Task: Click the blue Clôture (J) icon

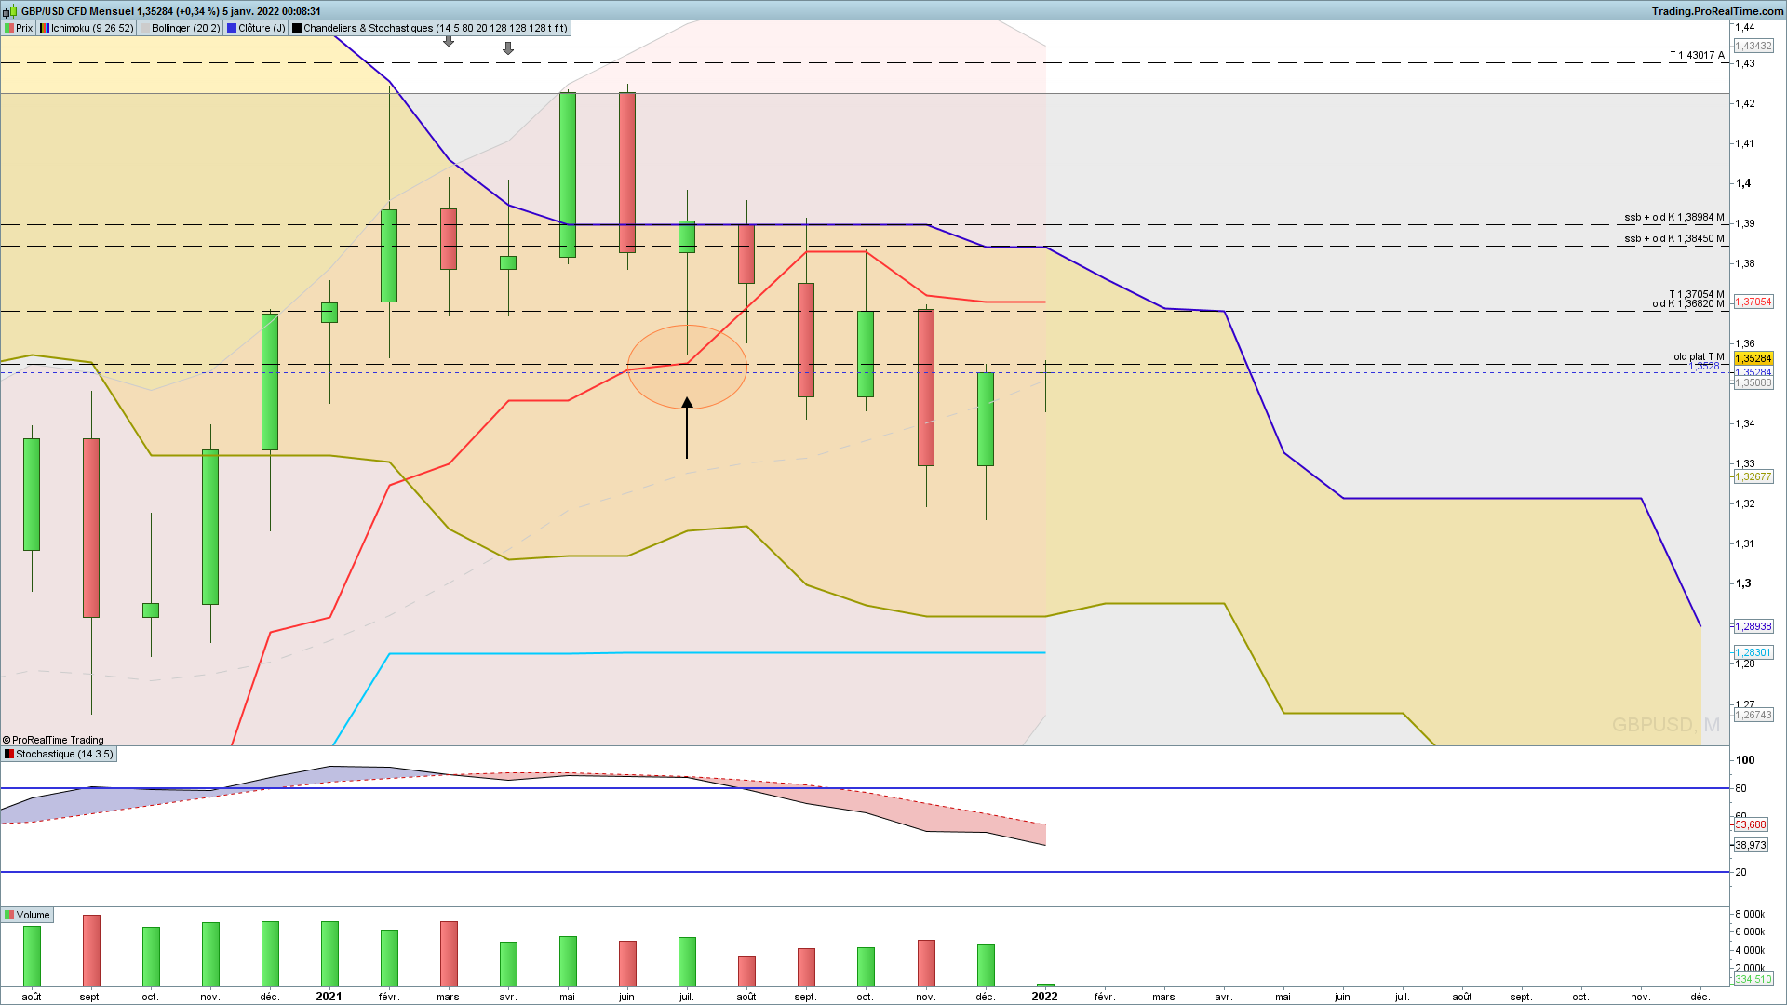Action: tap(232, 28)
